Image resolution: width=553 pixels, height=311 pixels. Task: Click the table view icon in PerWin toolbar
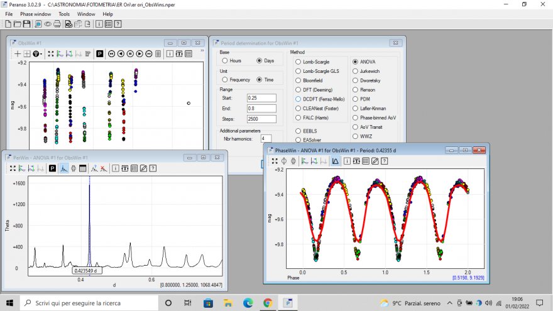(x=83, y=168)
